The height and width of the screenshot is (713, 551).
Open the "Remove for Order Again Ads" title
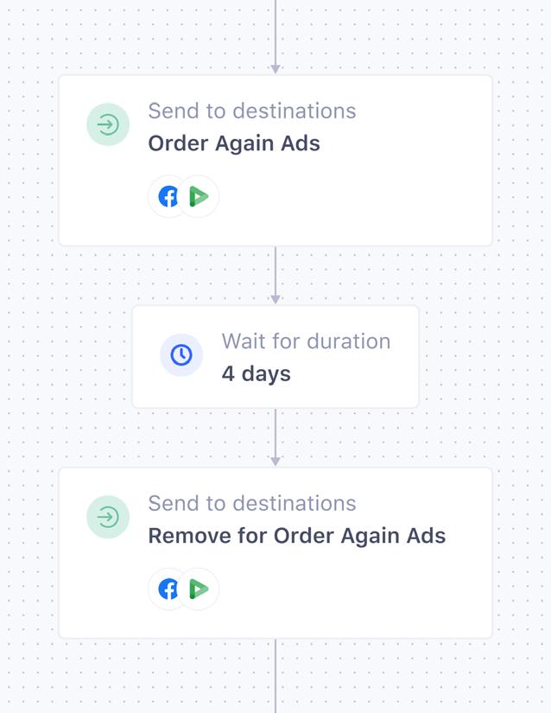[296, 536]
